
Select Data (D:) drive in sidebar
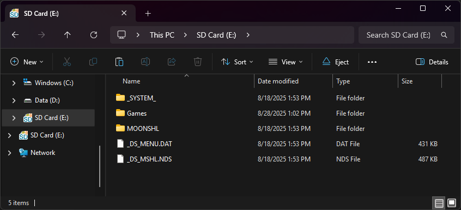coord(47,100)
